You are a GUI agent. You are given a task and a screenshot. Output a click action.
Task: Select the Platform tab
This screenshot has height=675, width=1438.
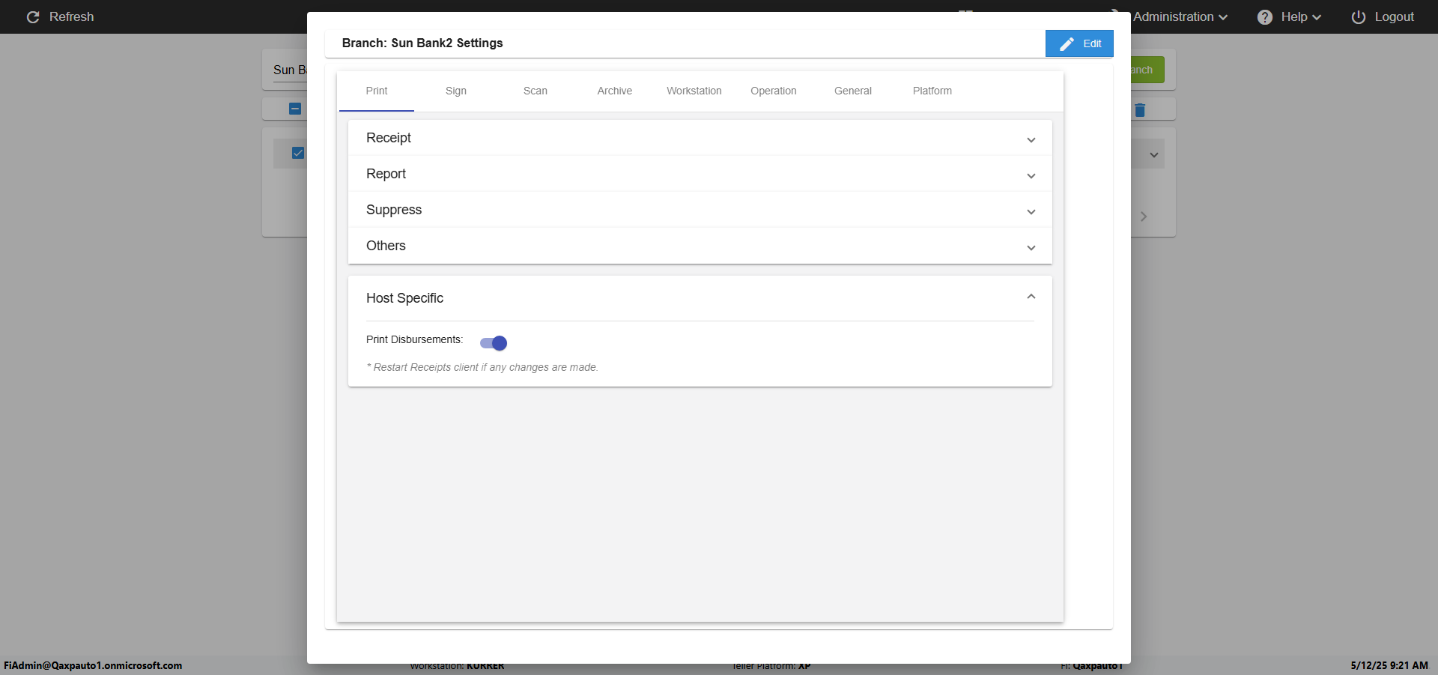click(932, 91)
